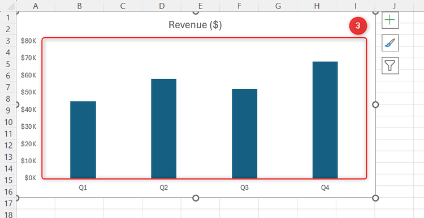The width and height of the screenshot is (424, 218).
Task: Click the $40K axis label
Action: [29, 110]
